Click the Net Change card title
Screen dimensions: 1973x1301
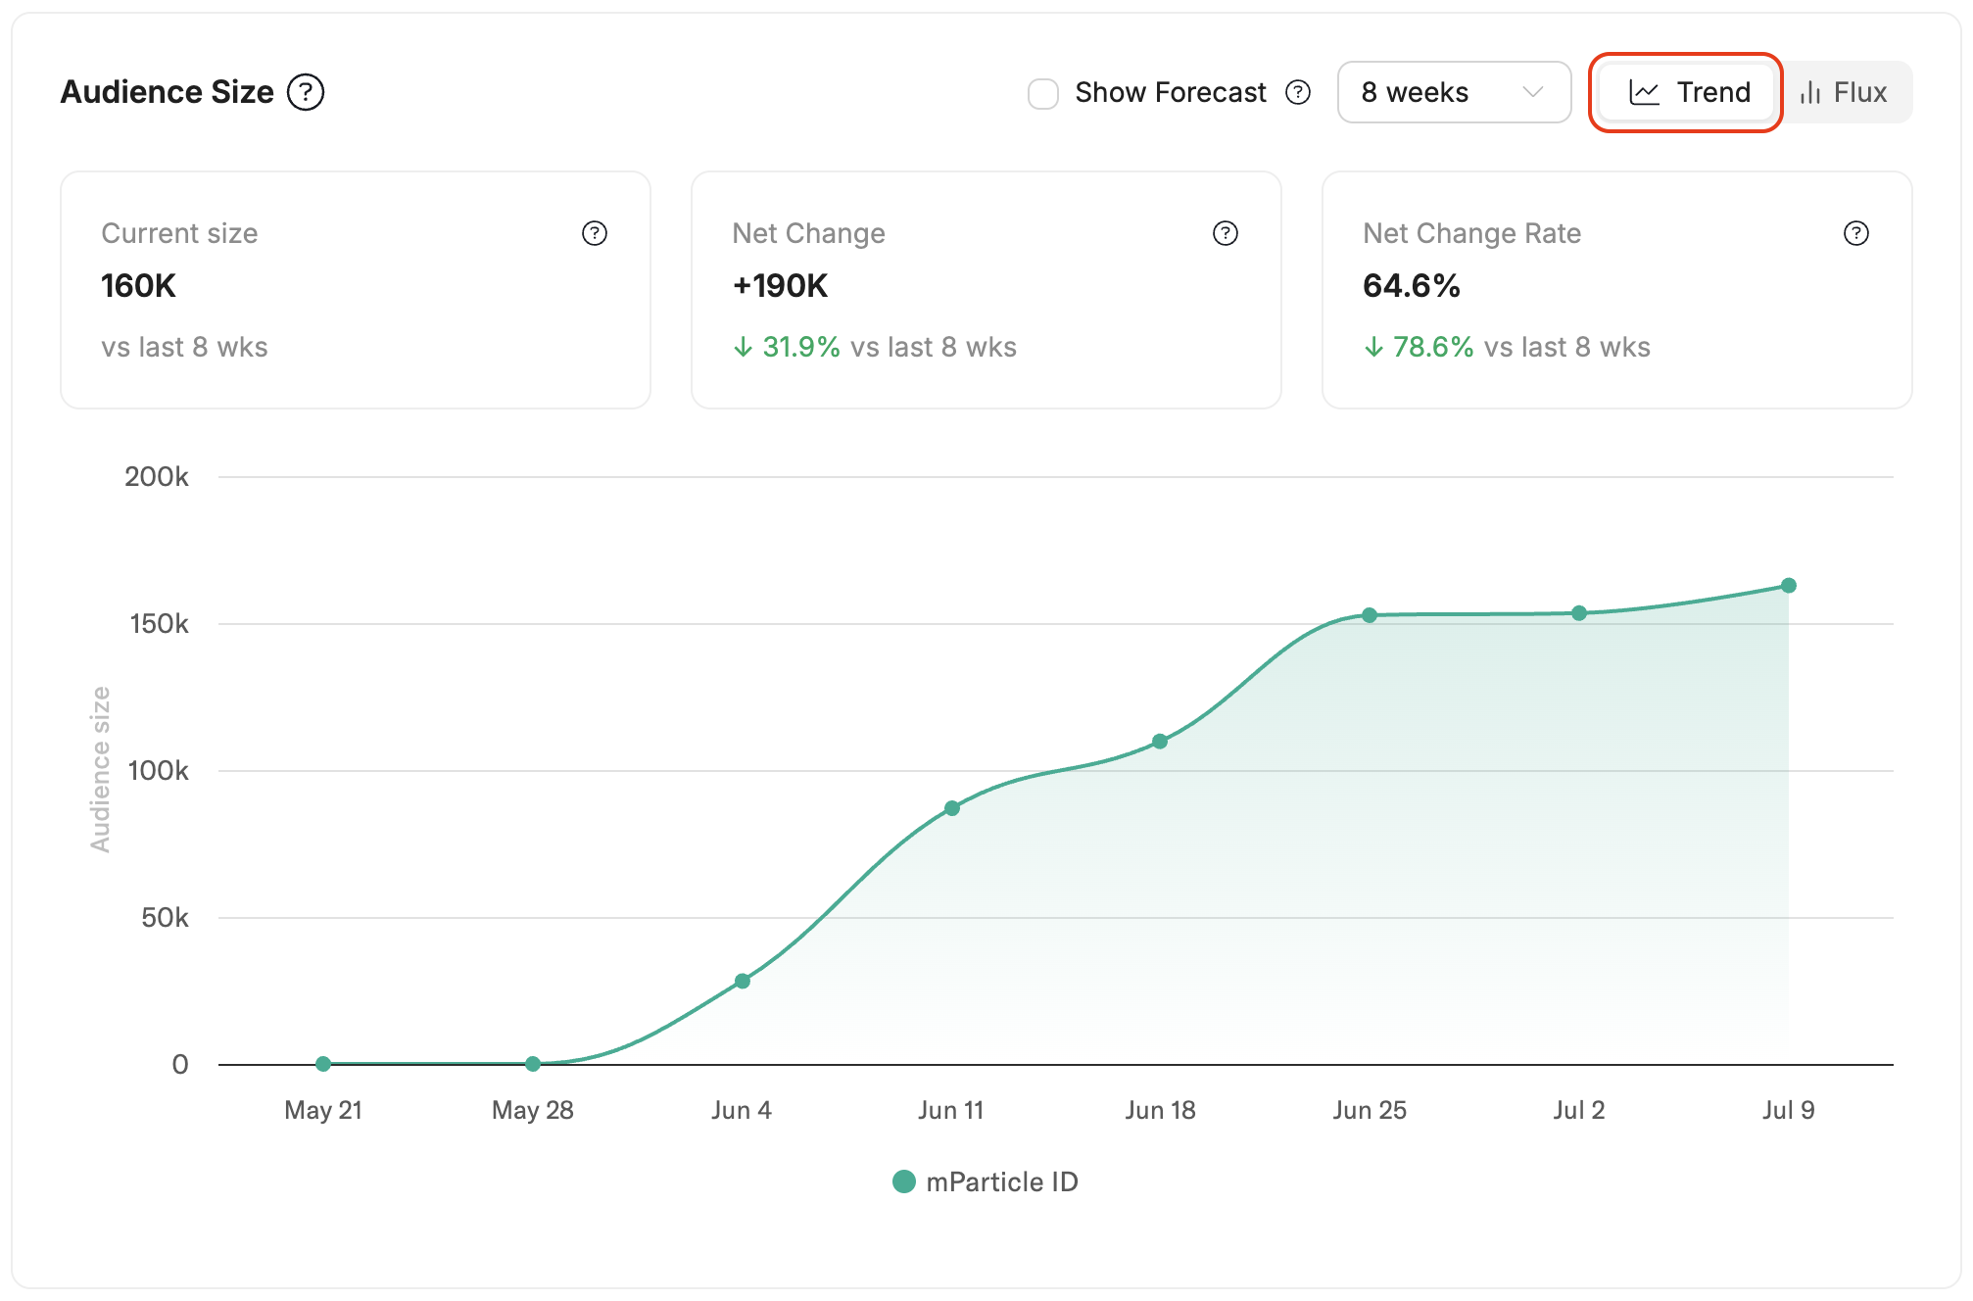pyautogui.click(x=808, y=233)
